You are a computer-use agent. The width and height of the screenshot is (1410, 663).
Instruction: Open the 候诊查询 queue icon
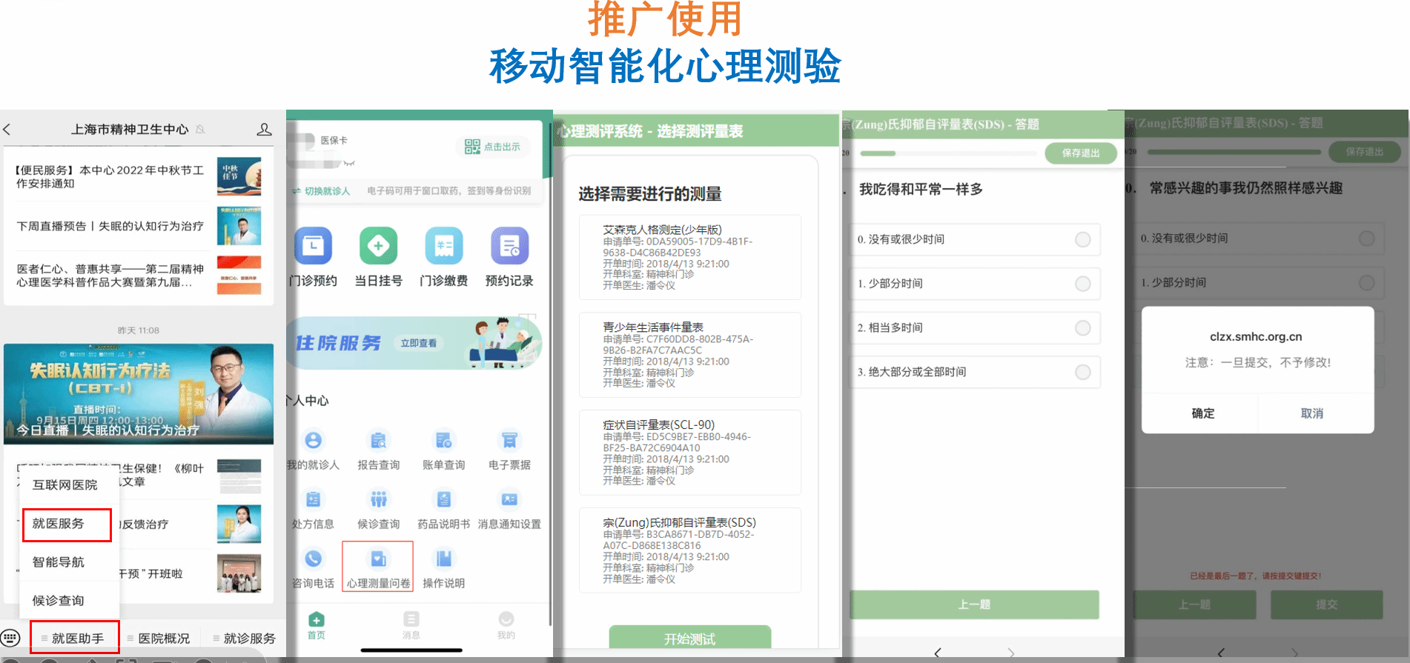pos(378,501)
